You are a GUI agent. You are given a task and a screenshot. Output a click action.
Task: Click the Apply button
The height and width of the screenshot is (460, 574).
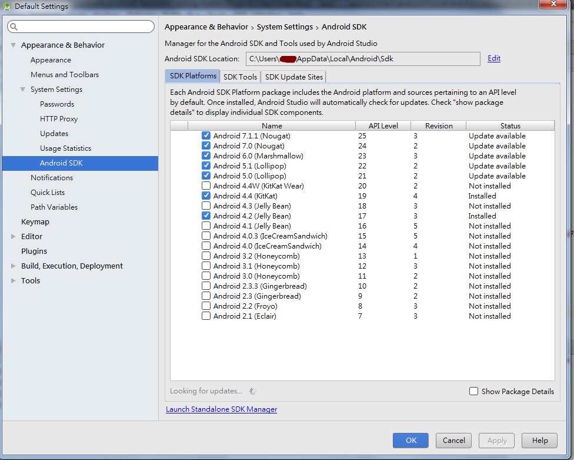(x=497, y=440)
